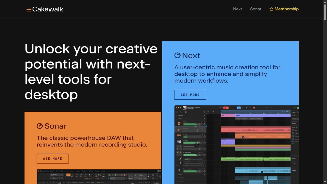Image resolution: width=327 pixels, height=184 pixels.
Task: Click the Violin sub-track icon
Action: [180, 163]
